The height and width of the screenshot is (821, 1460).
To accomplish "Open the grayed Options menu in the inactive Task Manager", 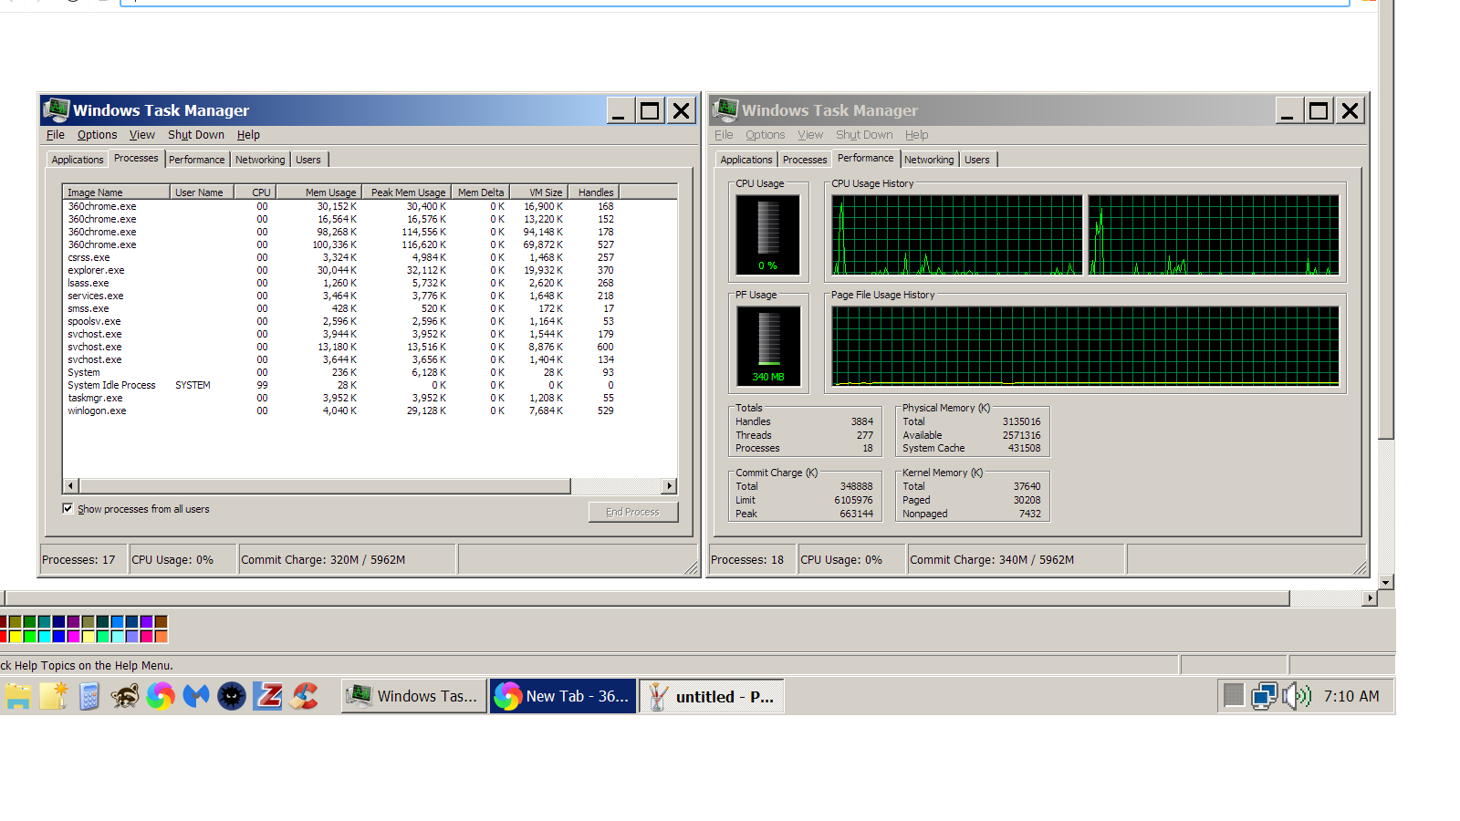I will click(765, 135).
